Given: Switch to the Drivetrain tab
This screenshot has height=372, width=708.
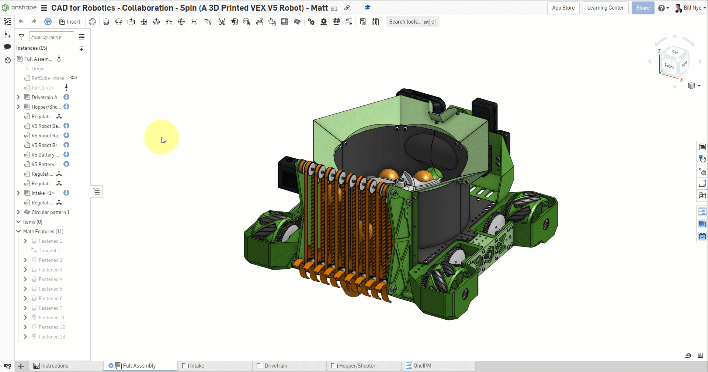Looking at the screenshot, I should point(275,366).
